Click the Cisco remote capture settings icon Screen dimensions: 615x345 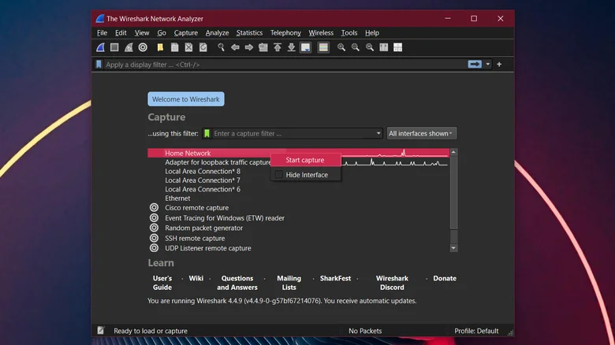tap(154, 207)
